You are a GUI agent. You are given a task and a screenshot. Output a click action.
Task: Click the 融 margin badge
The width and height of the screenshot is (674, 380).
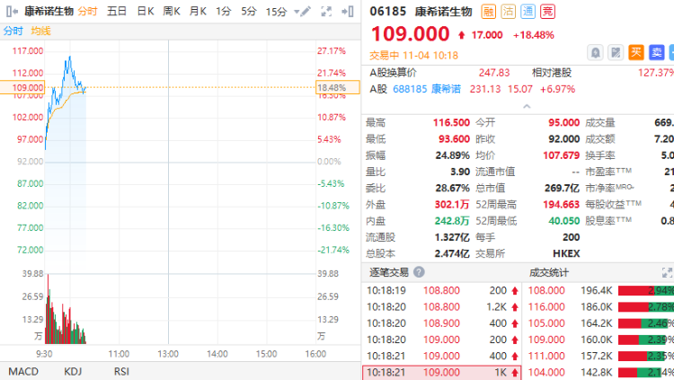(488, 11)
